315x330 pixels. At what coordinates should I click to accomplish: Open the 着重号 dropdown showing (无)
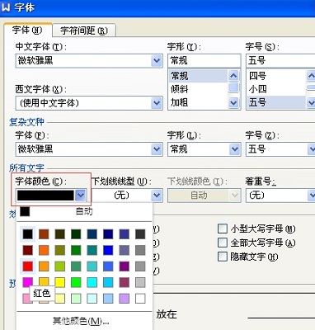[312, 196]
